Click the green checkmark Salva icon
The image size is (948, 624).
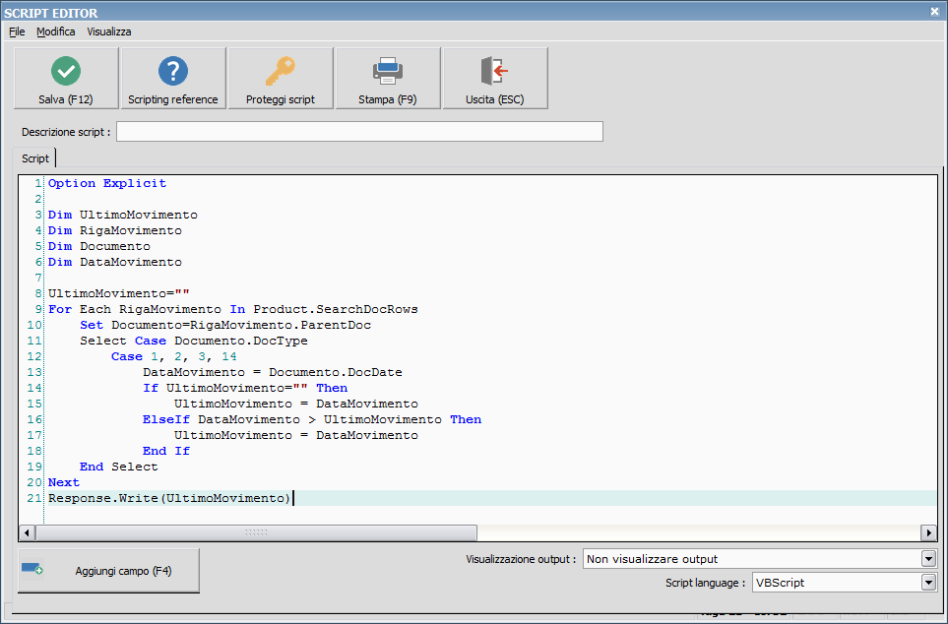tap(66, 71)
